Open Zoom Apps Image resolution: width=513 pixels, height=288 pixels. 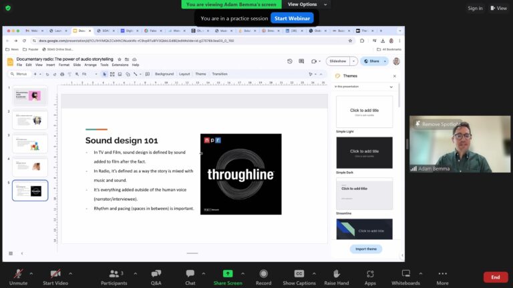tap(370, 277)
